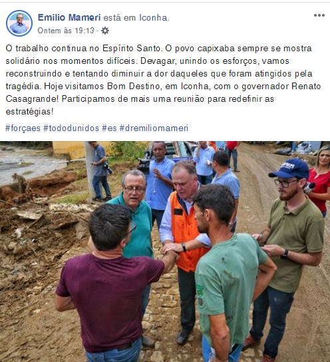Click the post text mentioning Renato Casagrande
Screen dimensions: 330x362
pyautogui.click(x=163, y=80)
